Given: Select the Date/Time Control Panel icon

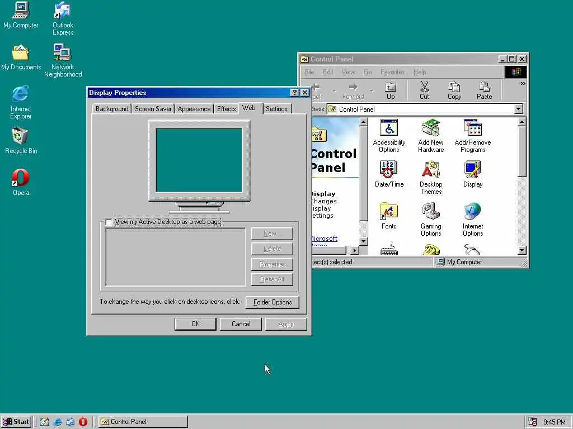Looking at the screenshot, I should 389,174.
